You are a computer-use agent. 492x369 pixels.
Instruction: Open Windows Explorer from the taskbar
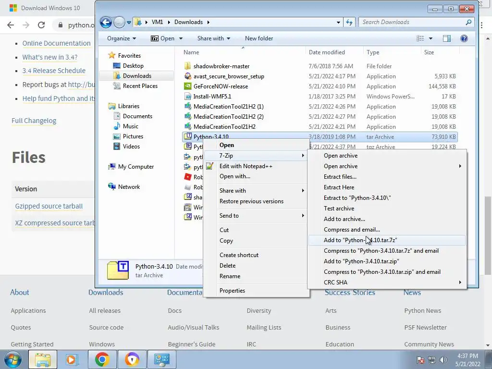click(43, 359)
